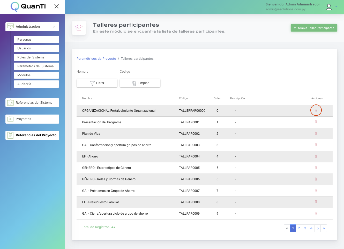Click the plus icon in Nuevo Taller button
The height and width of the screenshot is (249, 344).
point(295,28)
